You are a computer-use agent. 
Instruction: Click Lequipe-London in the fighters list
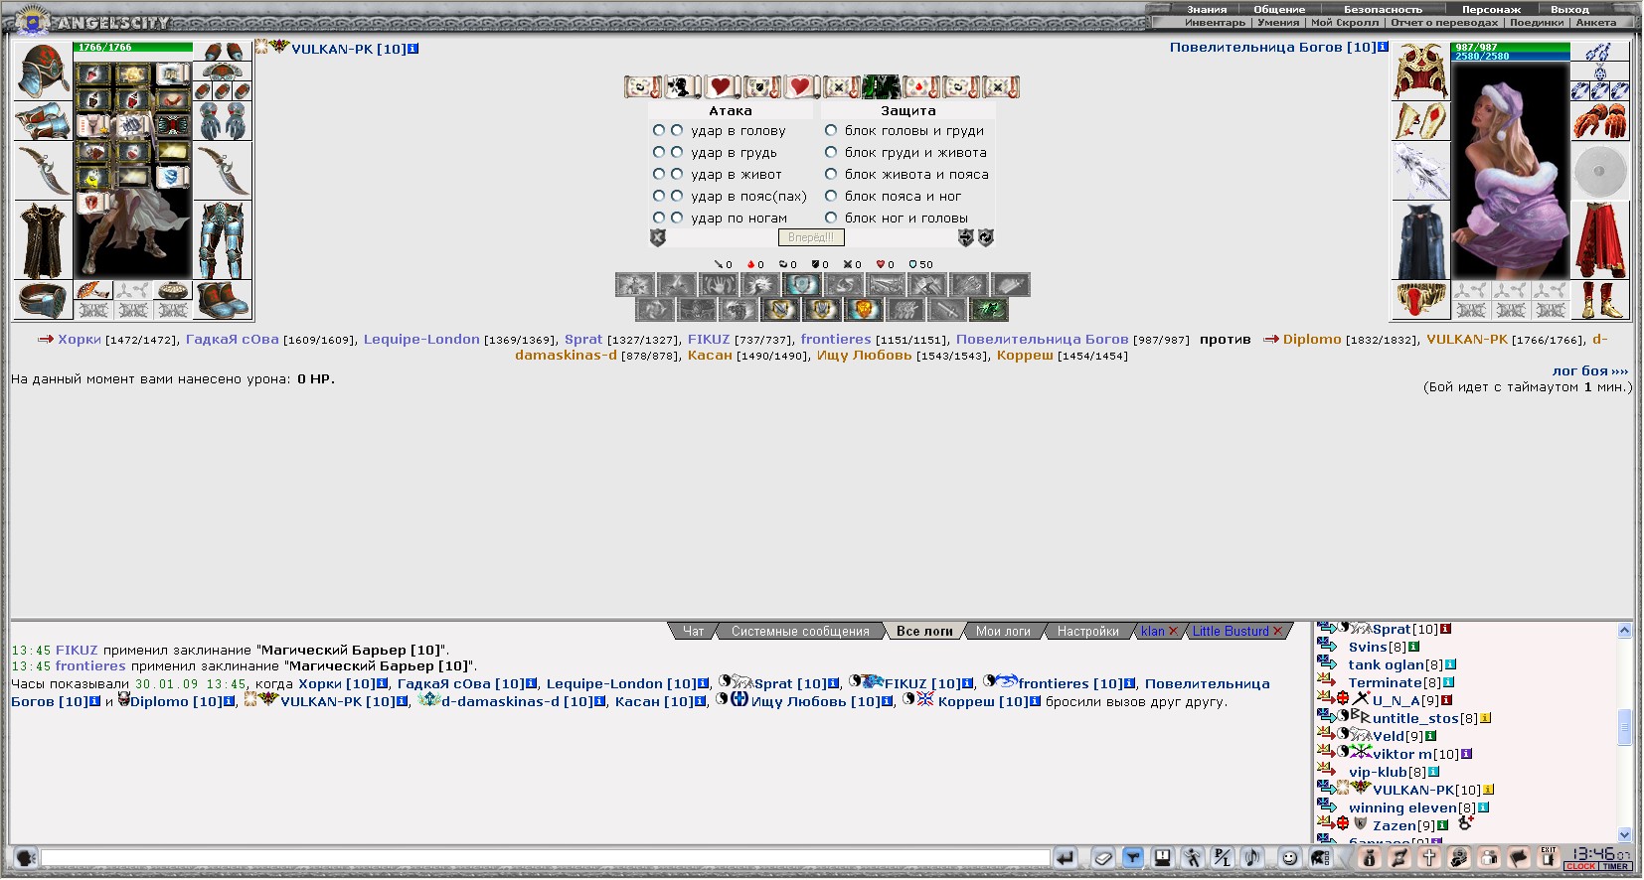pos(421,339)
